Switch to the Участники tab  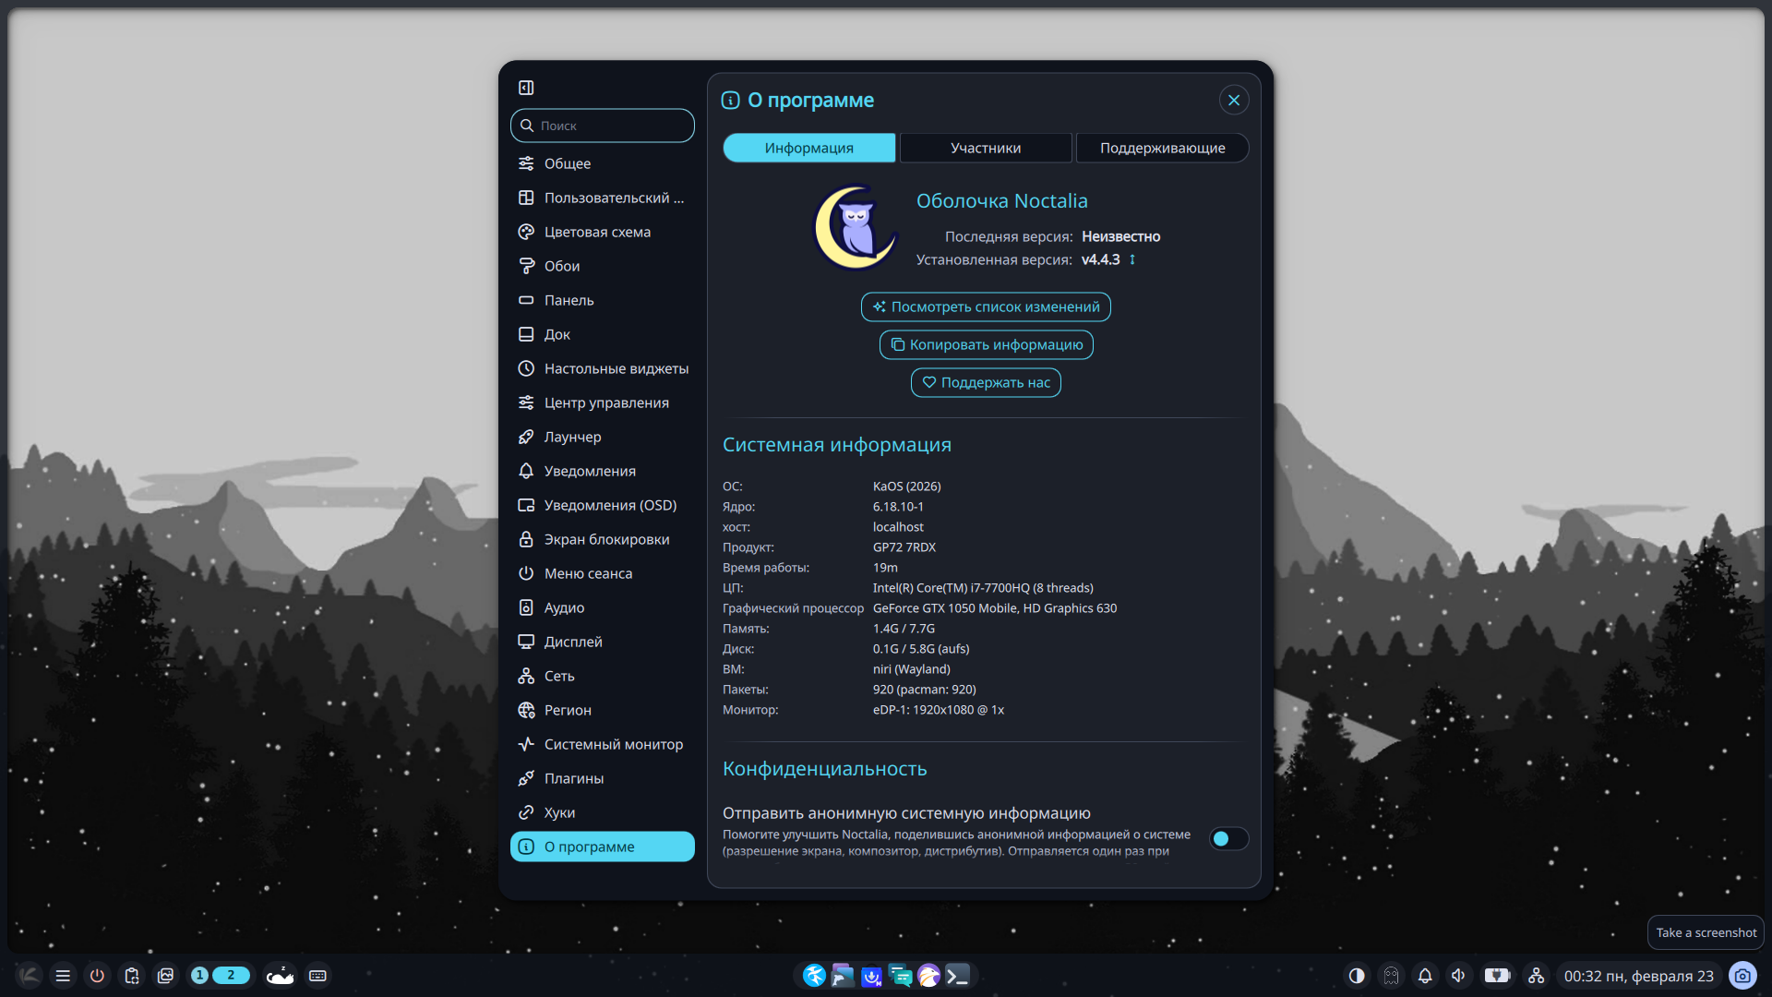point(986,148)
